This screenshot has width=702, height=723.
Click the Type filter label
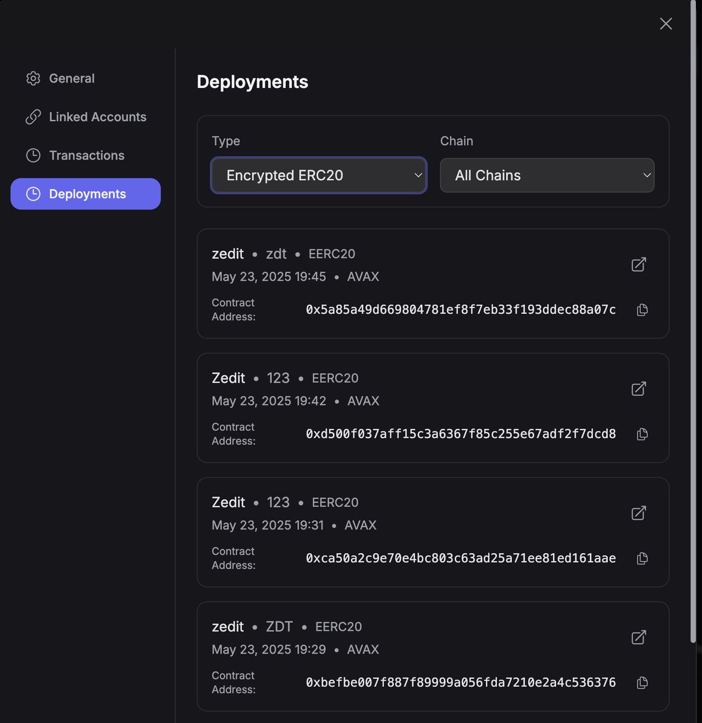[x=226, y=141]
